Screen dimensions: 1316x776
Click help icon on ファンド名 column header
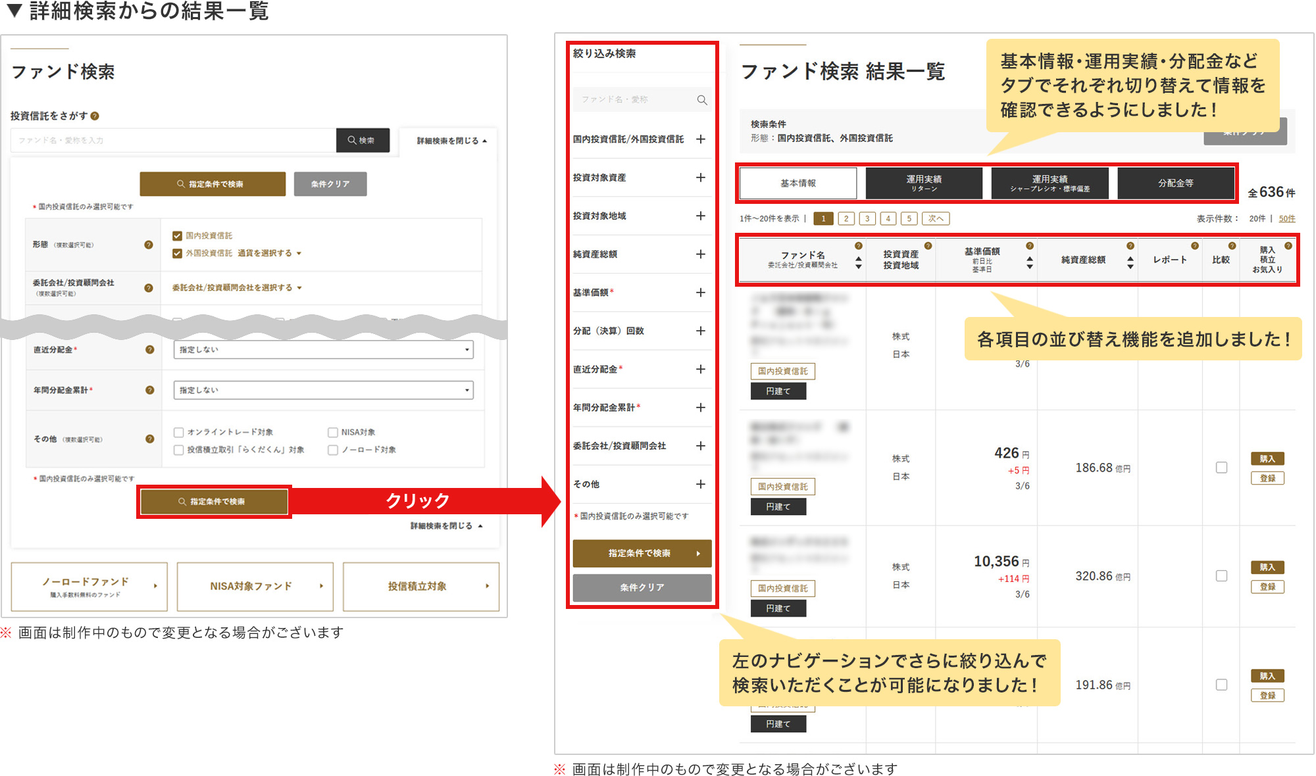pyautogui.click(x=858, y=245)
